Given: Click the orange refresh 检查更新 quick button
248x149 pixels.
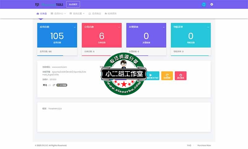Looking at the screenshot, I should click(167, 76).
